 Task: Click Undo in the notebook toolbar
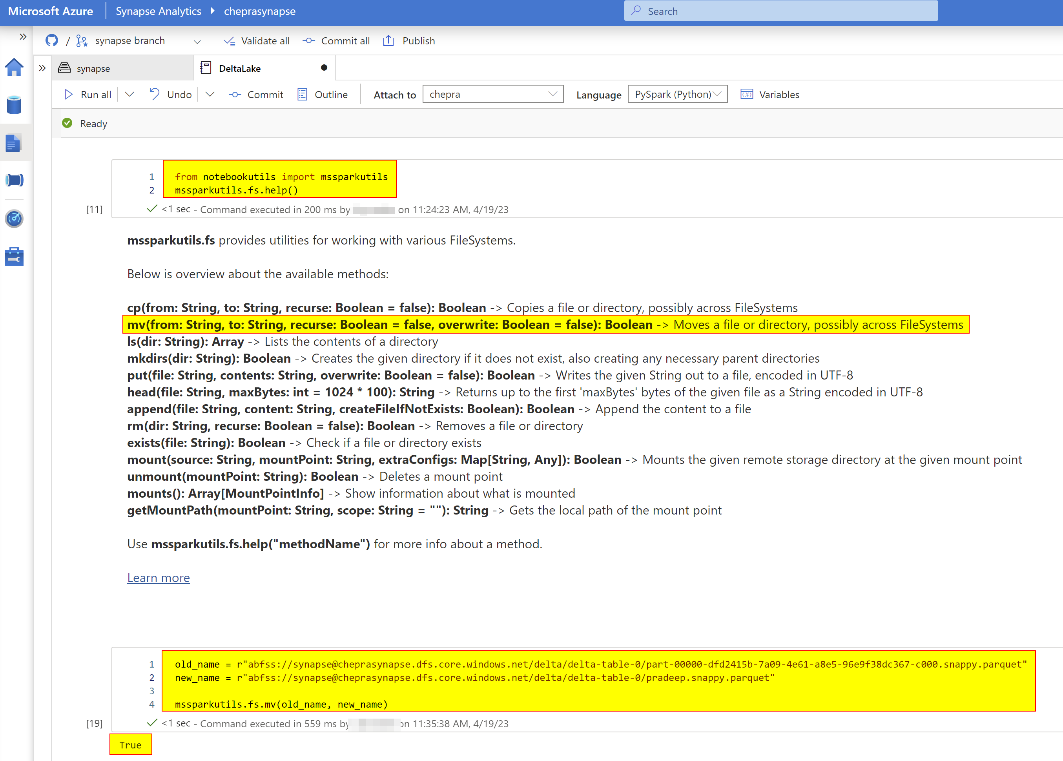[171, 95]
